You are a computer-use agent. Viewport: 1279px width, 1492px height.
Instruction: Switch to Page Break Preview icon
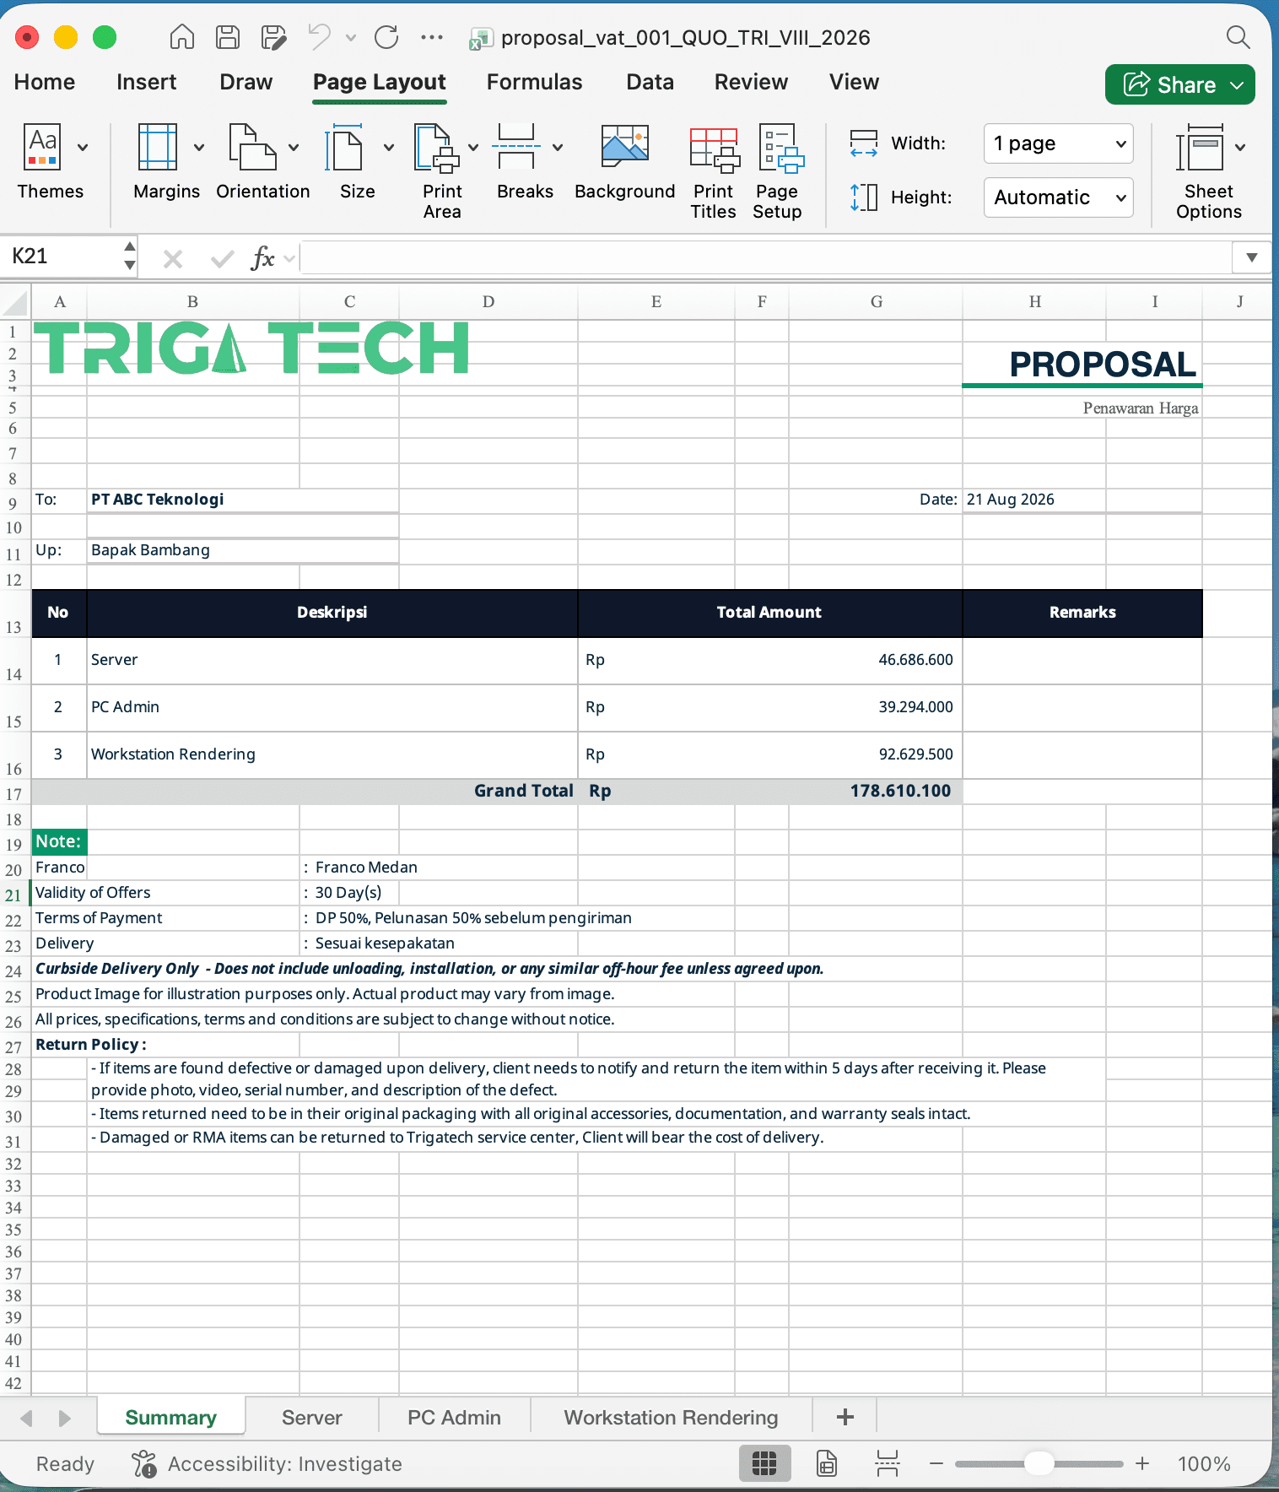888,1463
